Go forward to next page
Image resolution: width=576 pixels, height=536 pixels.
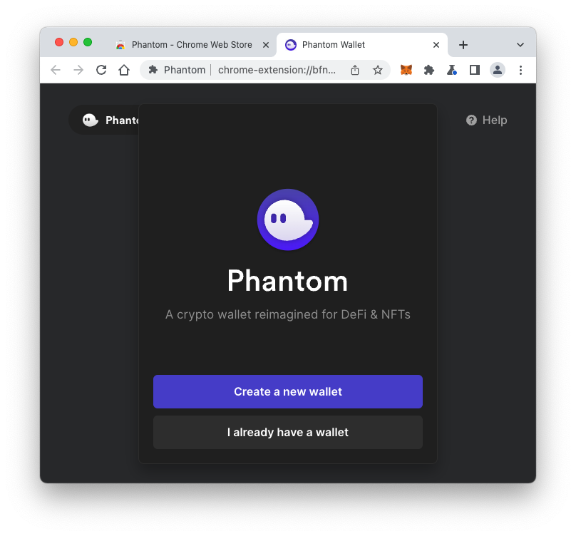[x=78, y=70]
